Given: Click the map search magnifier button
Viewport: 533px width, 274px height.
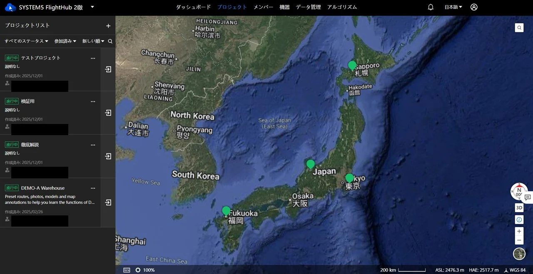Looking at the screenshot, I should [519, 28].
